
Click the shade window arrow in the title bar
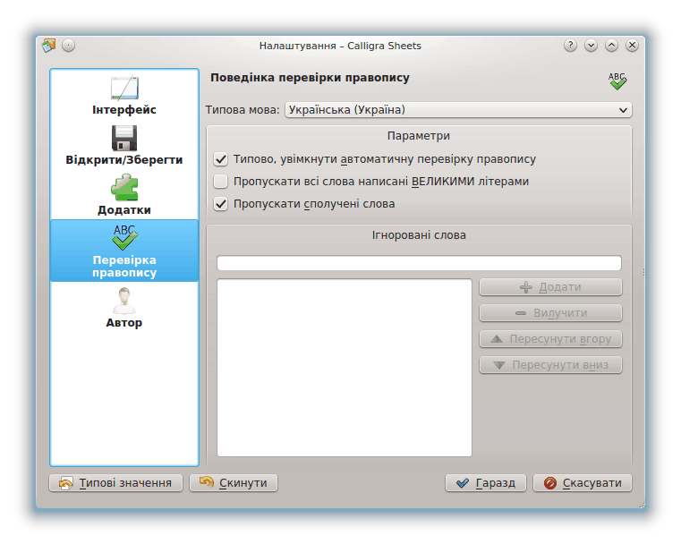tap(592, 46)
